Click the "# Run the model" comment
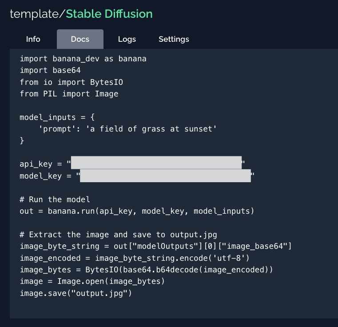This screenshot has height=327, width=338. point(55,199)
